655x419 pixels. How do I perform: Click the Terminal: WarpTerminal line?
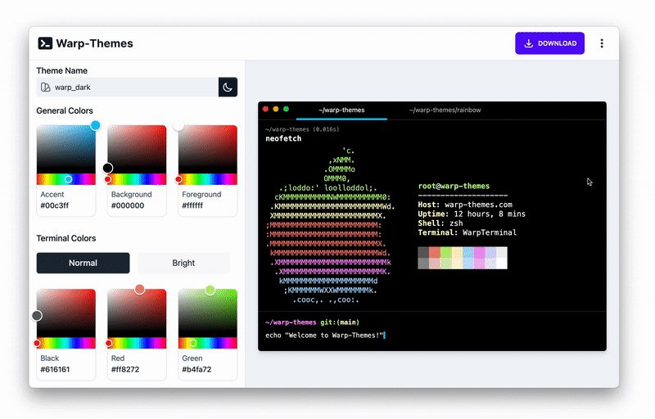tap(467, 232)
